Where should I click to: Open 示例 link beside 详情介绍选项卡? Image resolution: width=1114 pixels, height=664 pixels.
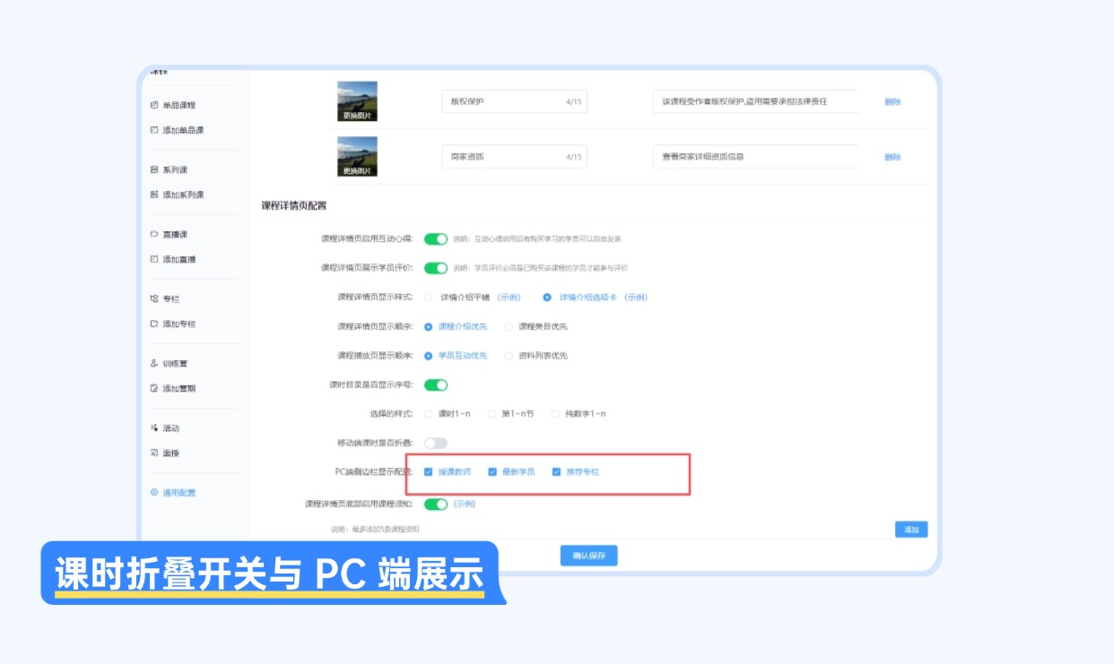point(636,298)
